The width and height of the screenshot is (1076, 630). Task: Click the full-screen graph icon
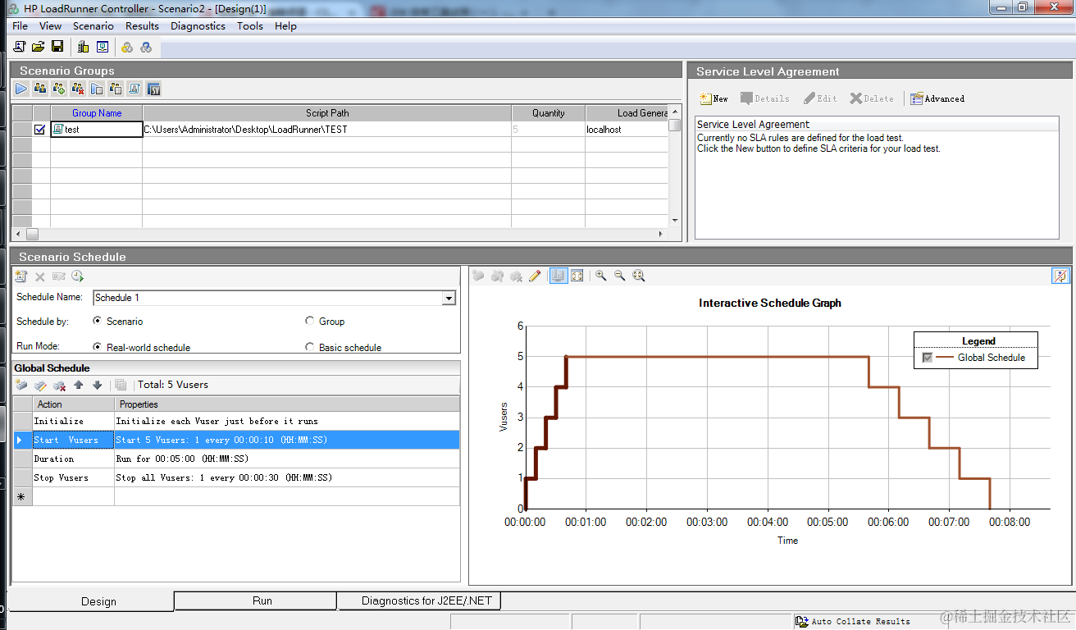click(577, 276)
